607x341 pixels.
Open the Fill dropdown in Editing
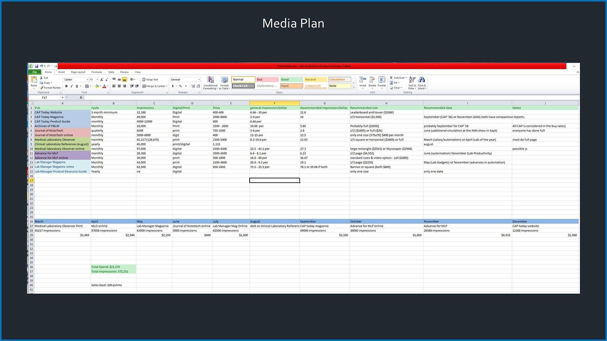click(x=395, y=83)
